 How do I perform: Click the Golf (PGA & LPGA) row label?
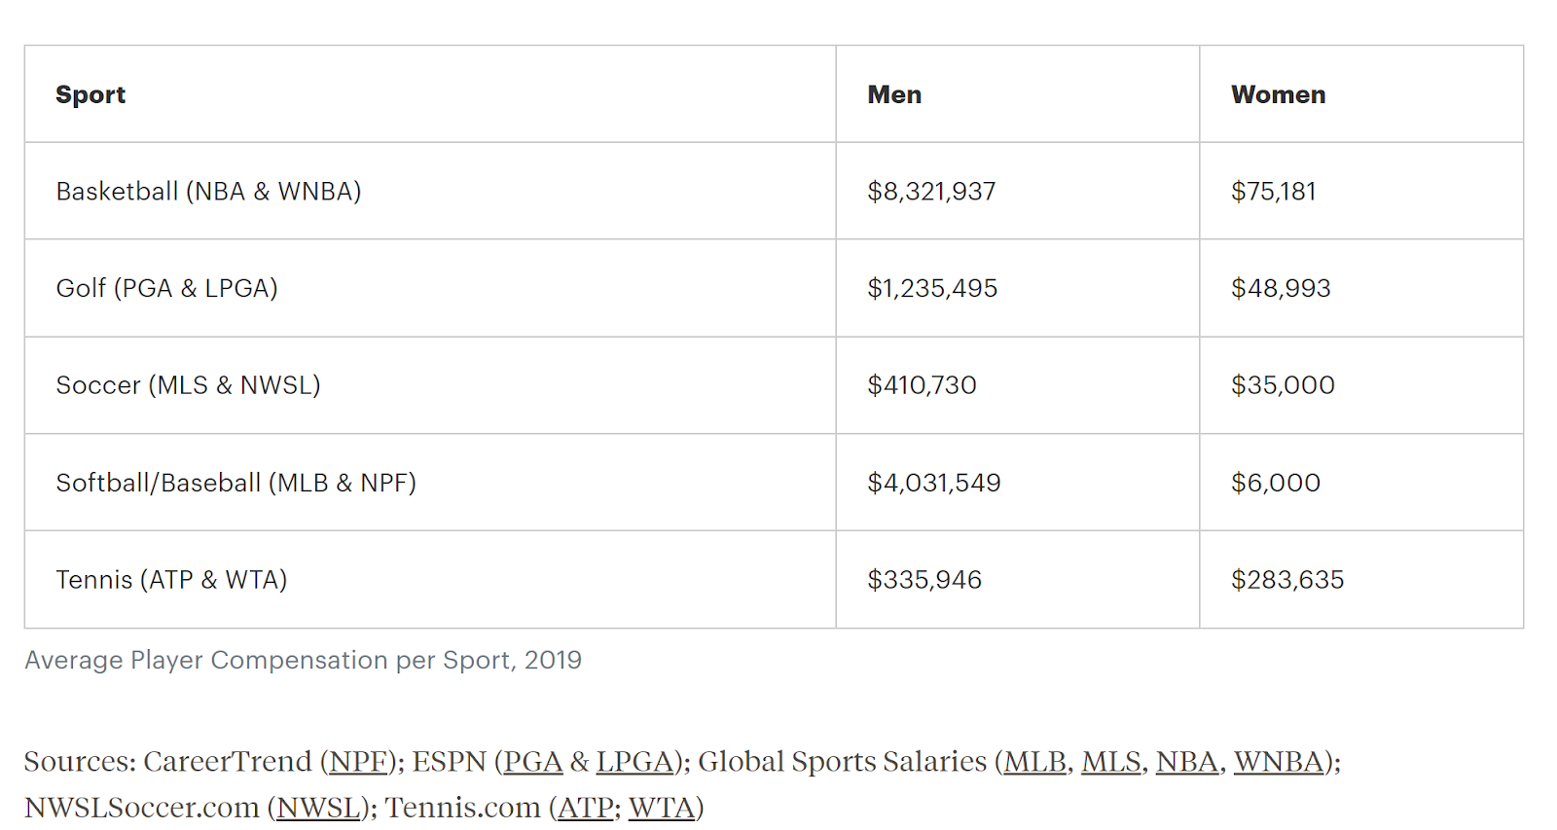point(166,289)
